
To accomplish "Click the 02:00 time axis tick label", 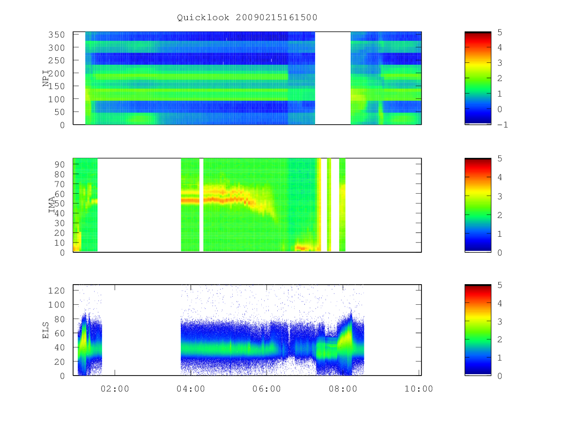I will pos(115,389).
